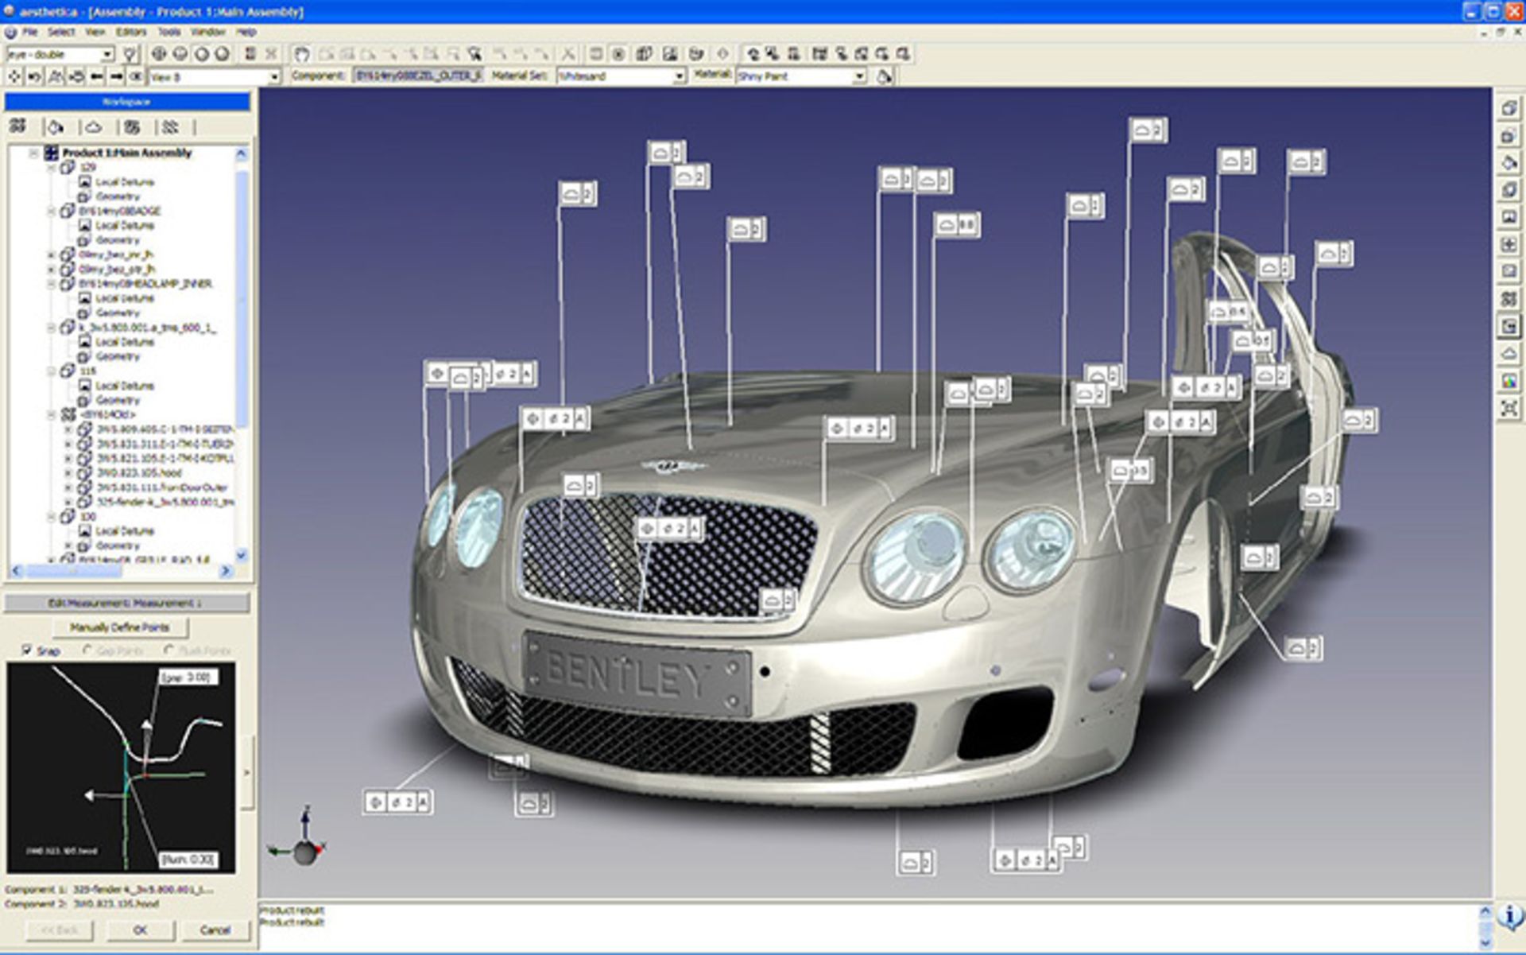
Task: Select Product 1:Main Assembly in tree
Action: coord(127,153)
